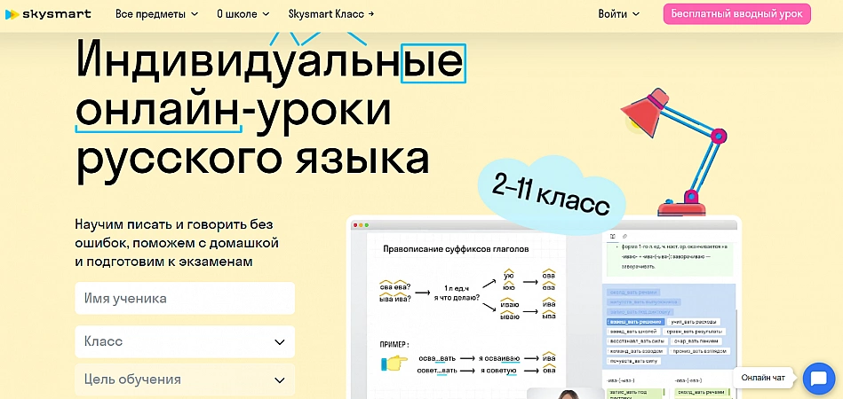Expand the "О школе" menu

(x=242, y=14)
